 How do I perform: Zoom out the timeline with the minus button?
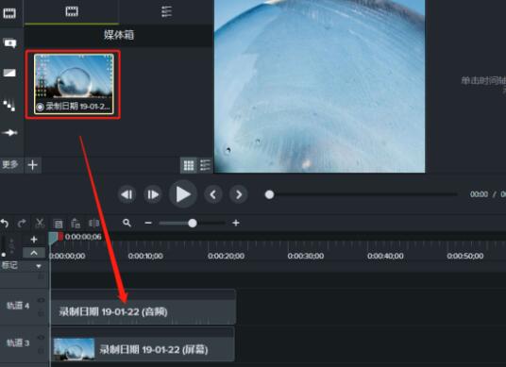(148, 223)
